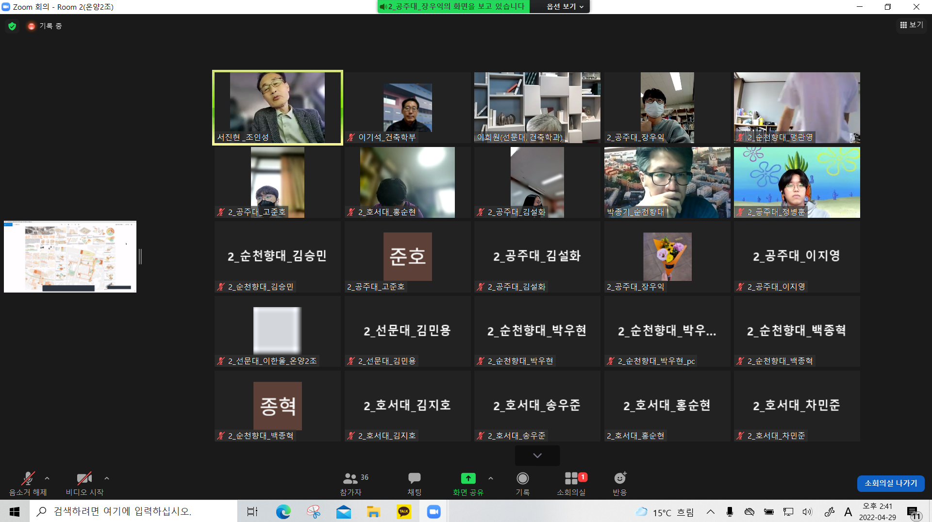Viewport: 932px width, 522px height.
Task: Open the share screen options arrow
Action: [491, 478]
